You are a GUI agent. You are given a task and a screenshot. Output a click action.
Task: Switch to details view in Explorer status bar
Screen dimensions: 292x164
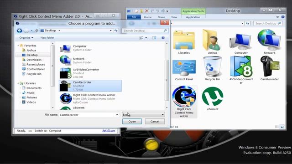coord(277,127)
